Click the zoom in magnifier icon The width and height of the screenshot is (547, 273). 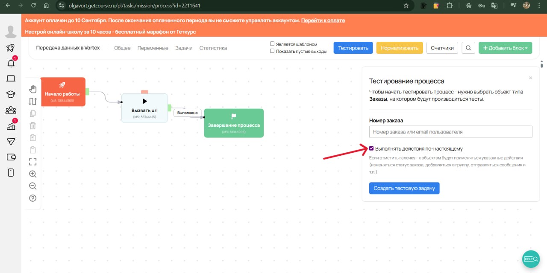pyautogui.click(x=33, y=174)
